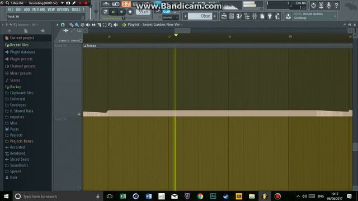
Task: Select the playlist Slip tool
Action: tap(93, 25)
